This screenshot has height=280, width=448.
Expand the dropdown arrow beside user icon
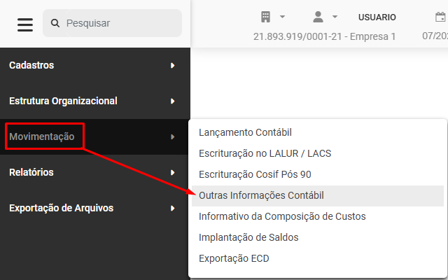pyautogui.click(x=335, y=17)
